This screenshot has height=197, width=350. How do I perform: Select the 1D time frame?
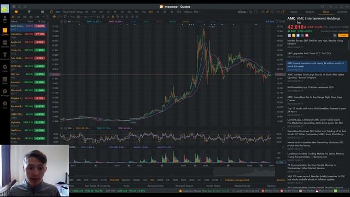coord(86,12)
